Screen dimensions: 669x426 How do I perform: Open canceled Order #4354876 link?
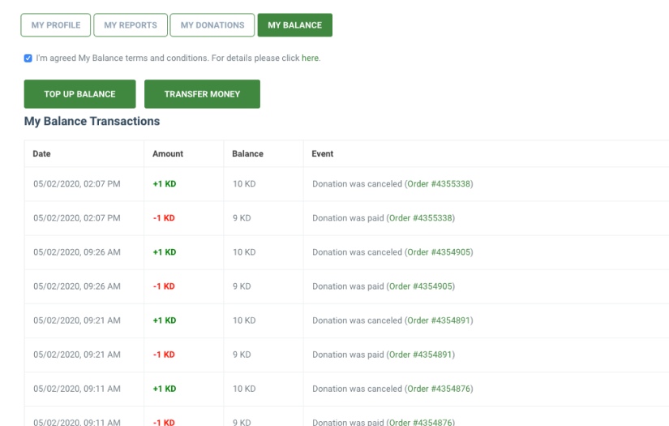pos(439,389)
